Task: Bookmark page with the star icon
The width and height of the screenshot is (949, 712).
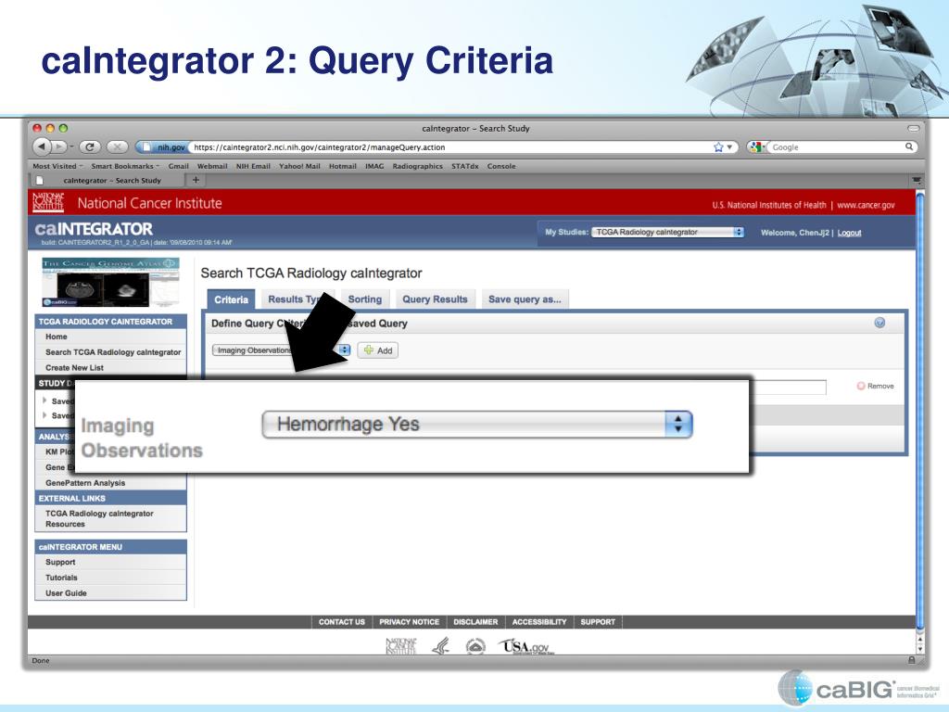Action: click(718, 147)
